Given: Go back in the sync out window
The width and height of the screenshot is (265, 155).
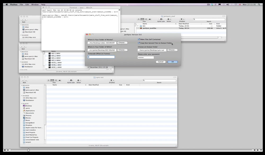Looking at the screenshot, I should click(x=23, y=80).
